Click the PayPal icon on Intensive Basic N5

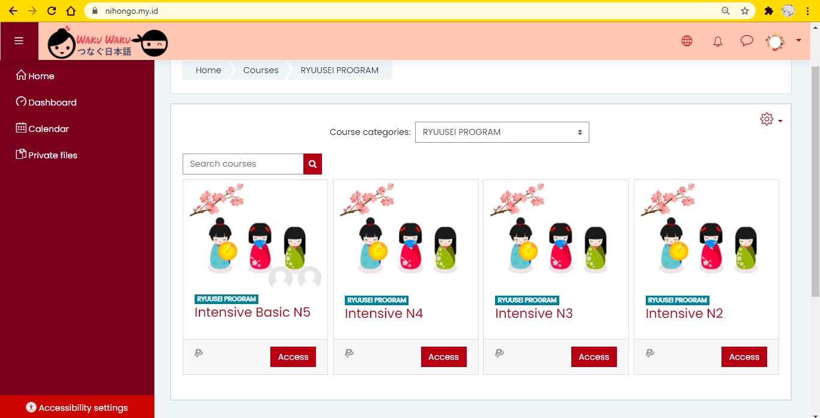[x=199, y=353]
